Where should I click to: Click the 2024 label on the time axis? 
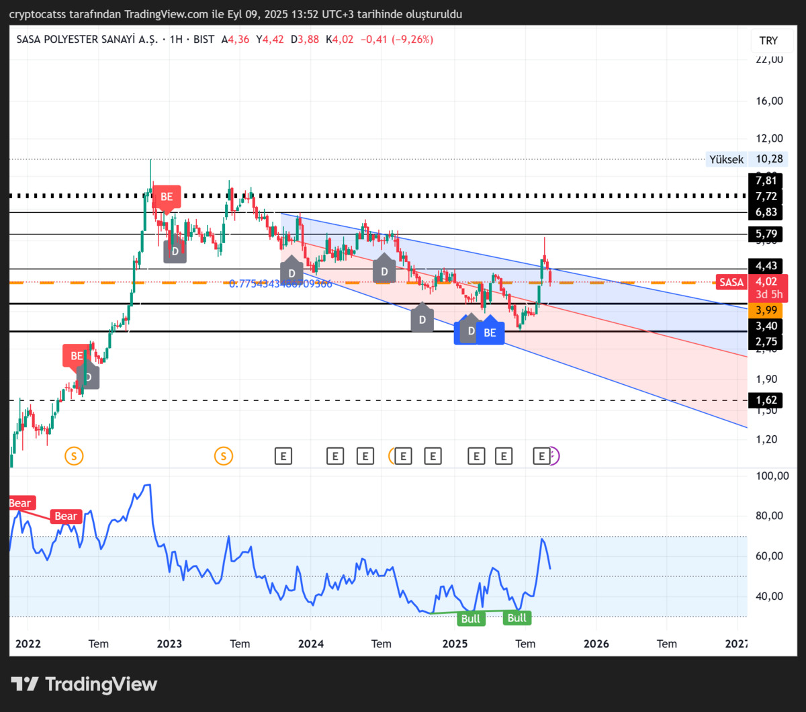click(311, 643)
